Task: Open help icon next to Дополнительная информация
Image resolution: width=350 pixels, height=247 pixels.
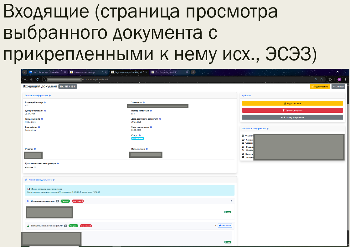Action: [x=58, y=164]
